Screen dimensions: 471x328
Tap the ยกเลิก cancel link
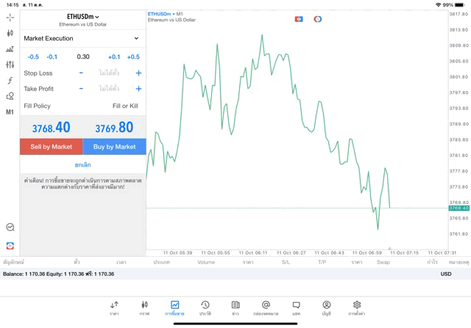82,165
